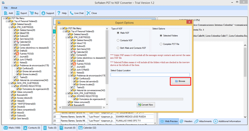This screenshot has height=131, width=249.
Task: Click the Select Output Location text field
Action: tap(150, 74)
